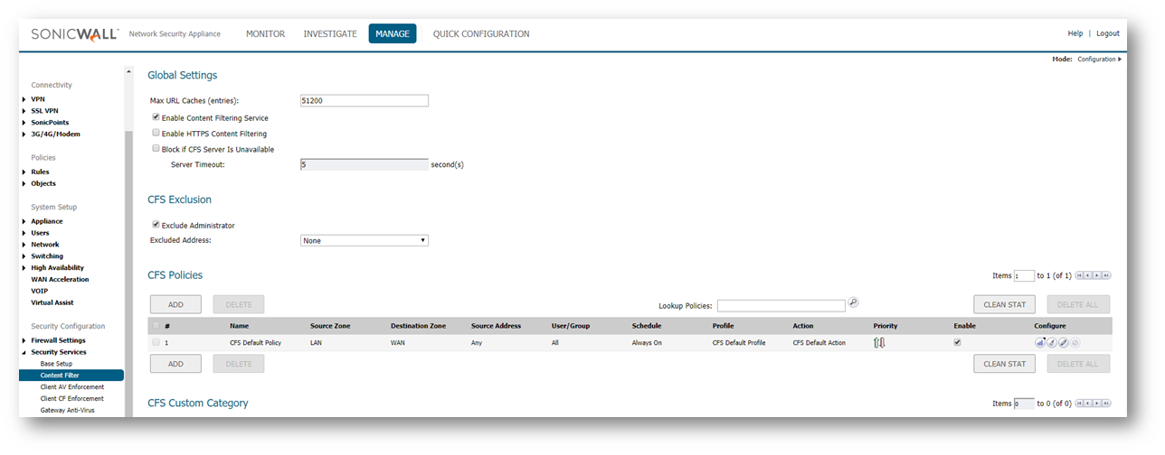This screenshot has width=1165, height=455.
Task: Open the Excluded Address dropdown
Action: click(x=364, y=241)
